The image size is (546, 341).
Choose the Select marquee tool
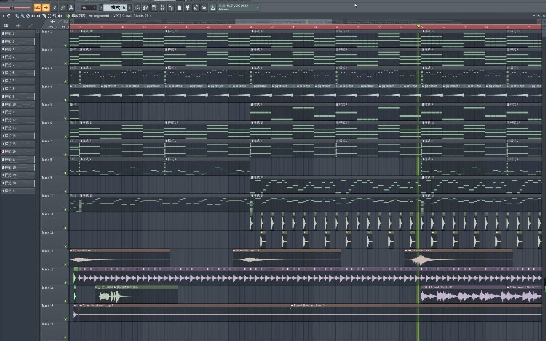49,16
